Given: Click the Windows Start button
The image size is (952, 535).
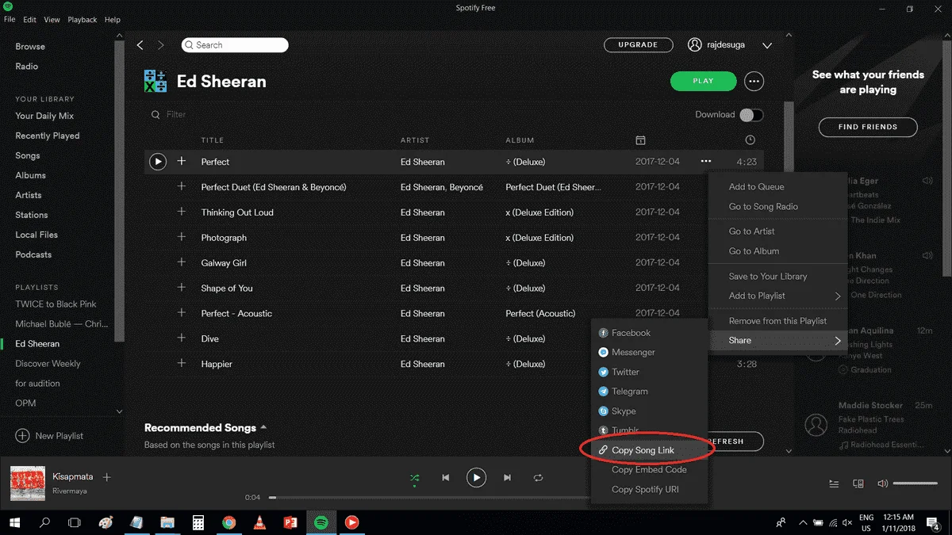Looking at the screenshot, I should 13,522.
